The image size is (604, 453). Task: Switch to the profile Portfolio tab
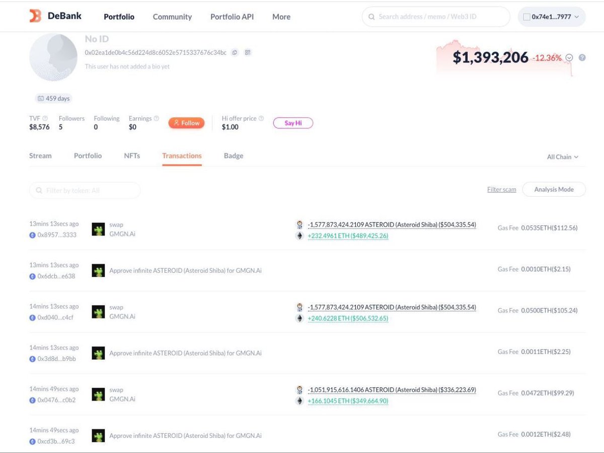pos(88,156)
